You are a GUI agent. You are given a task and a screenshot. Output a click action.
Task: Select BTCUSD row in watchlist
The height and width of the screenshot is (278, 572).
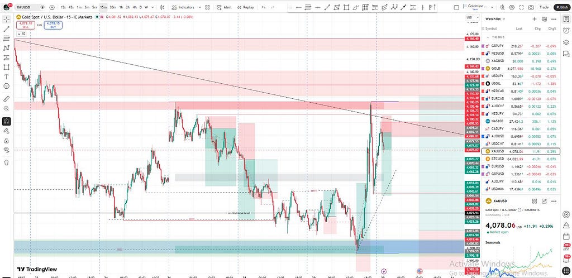click(x=521, y=159)
